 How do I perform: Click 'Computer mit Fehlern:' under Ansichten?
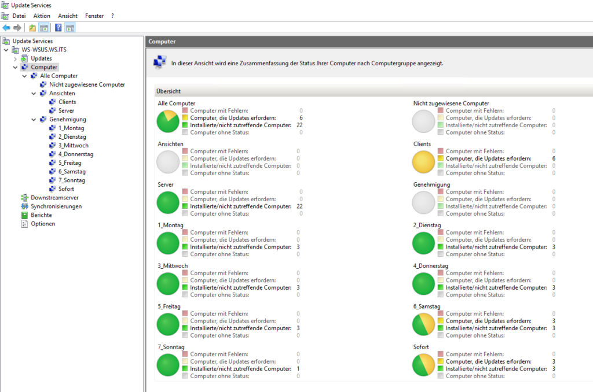[219, 151]
